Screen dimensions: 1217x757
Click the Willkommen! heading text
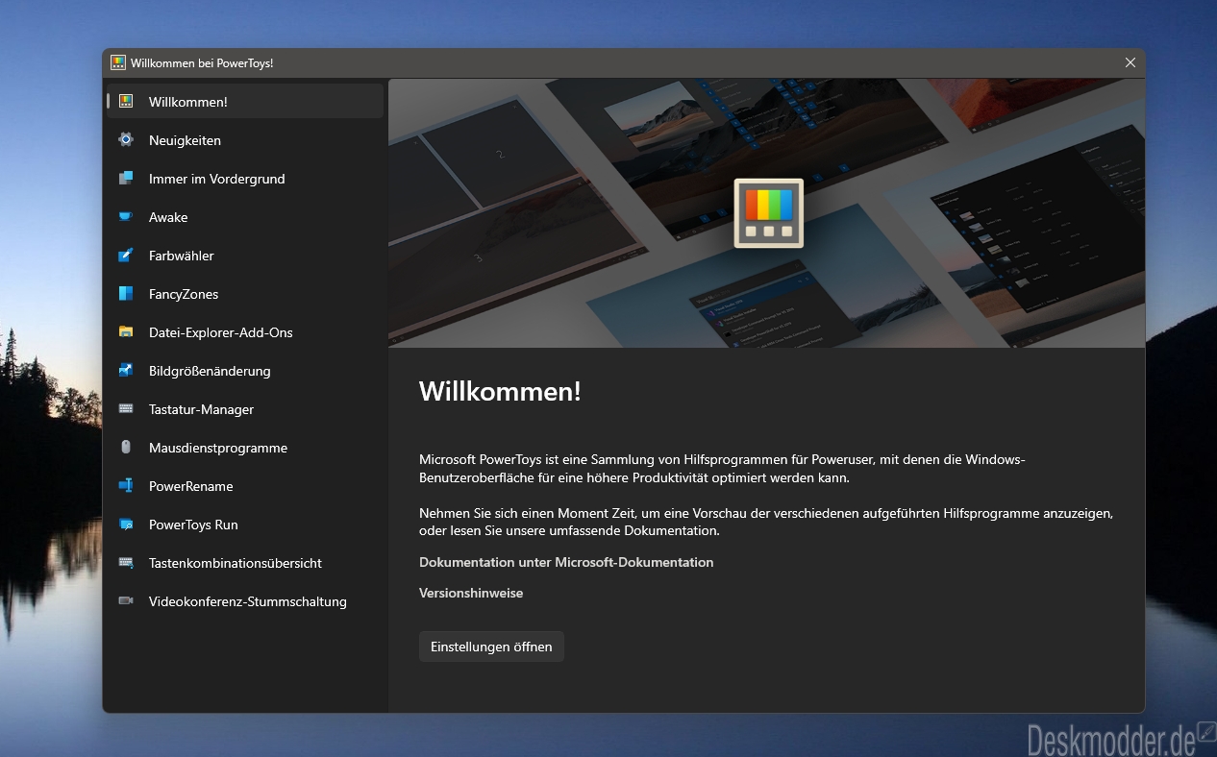pyautogui.click(x=500, y=391)
